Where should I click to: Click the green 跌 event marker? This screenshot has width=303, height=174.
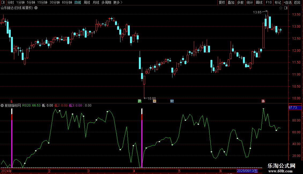point(139,101)
